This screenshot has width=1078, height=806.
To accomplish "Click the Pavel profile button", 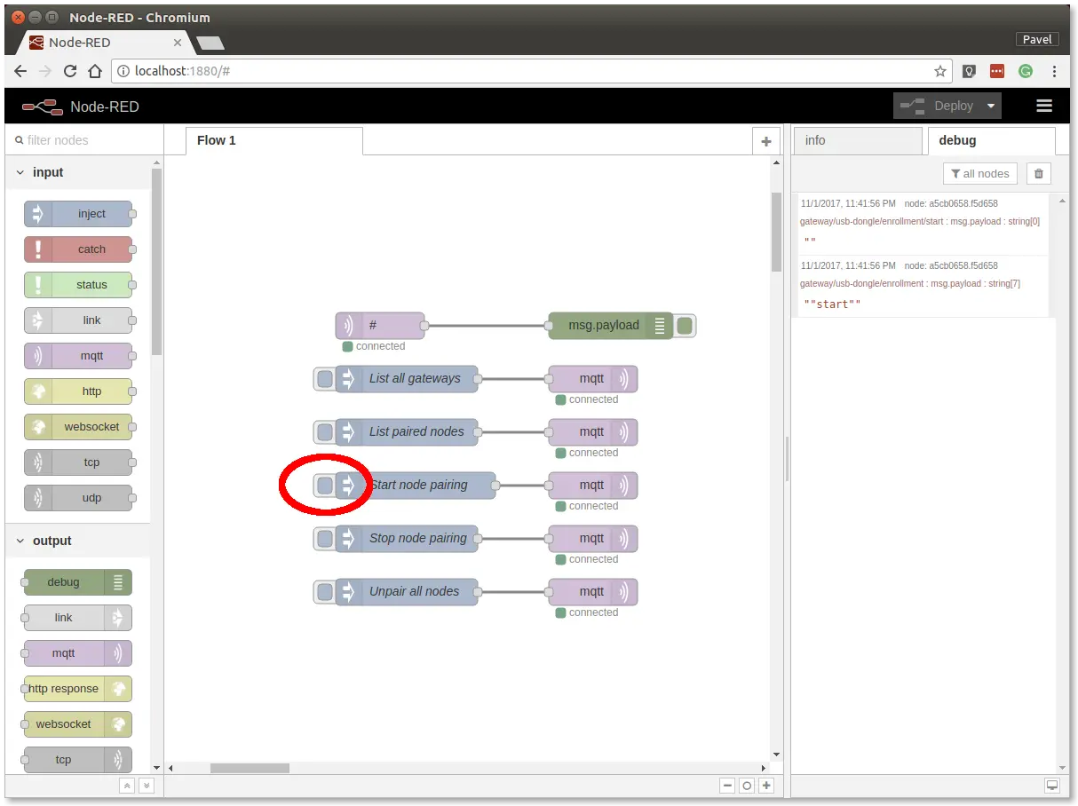I will pyautogui.click(x=1037, y=39).
